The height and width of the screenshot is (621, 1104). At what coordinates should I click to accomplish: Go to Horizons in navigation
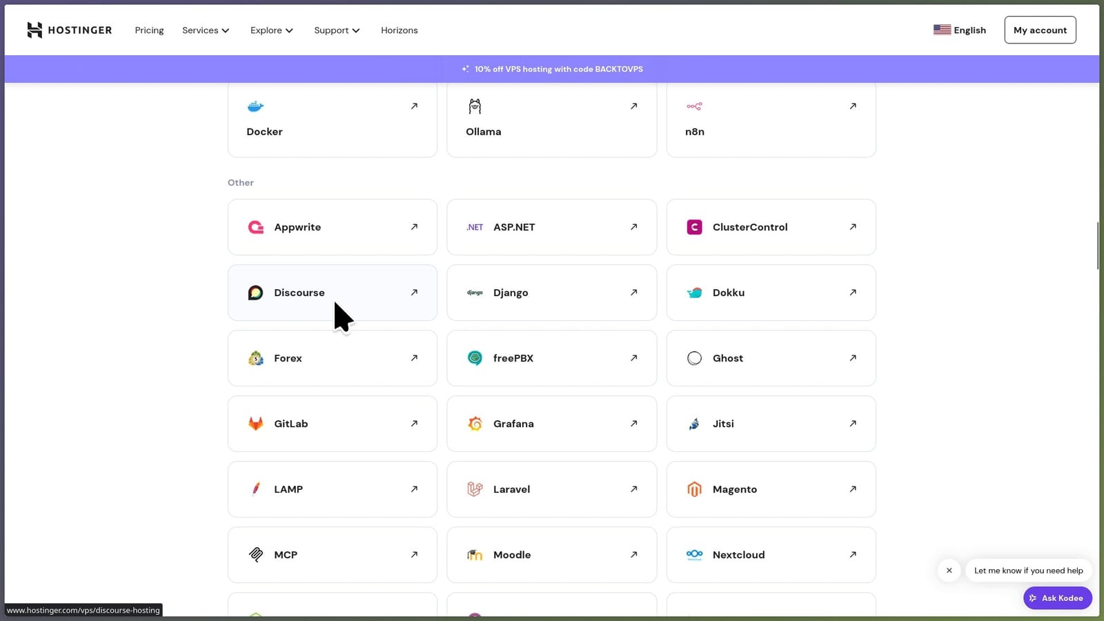pos(399,30)
